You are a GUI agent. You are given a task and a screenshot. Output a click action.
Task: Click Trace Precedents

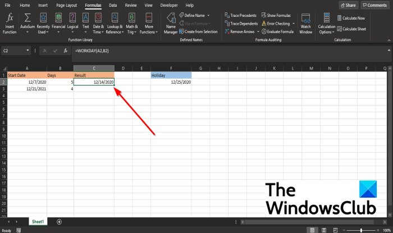(241, 15)
